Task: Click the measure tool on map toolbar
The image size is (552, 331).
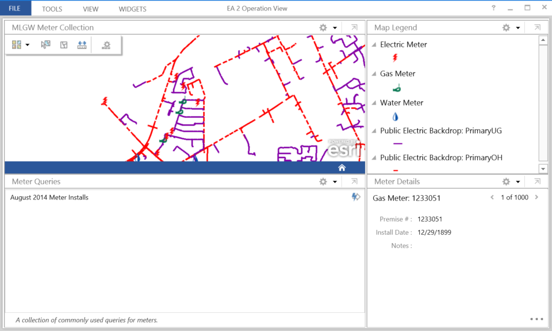Action: (x=82, y=45)
